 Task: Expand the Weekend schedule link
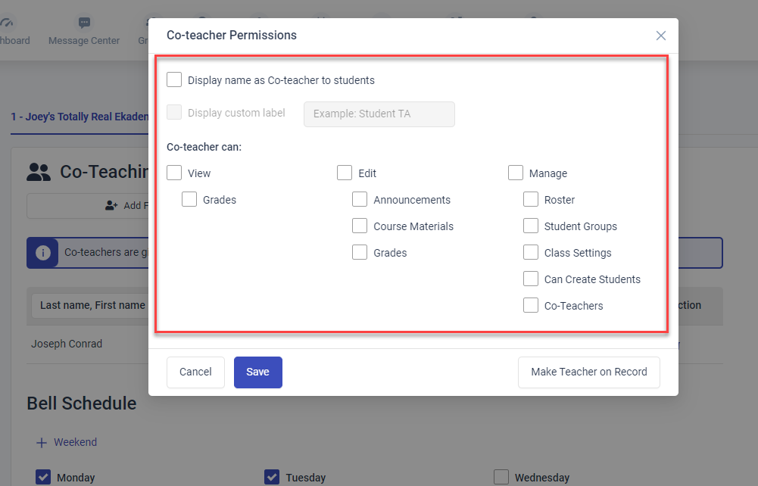[76, 443]
